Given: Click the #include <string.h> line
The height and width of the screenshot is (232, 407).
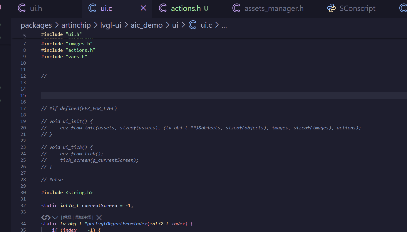Looking at the screenshot, I should click(67, 192).
